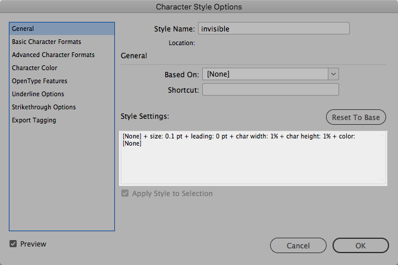
Task: Click Style Settings scrollbar up arrow
Action: tap(383, 134)
